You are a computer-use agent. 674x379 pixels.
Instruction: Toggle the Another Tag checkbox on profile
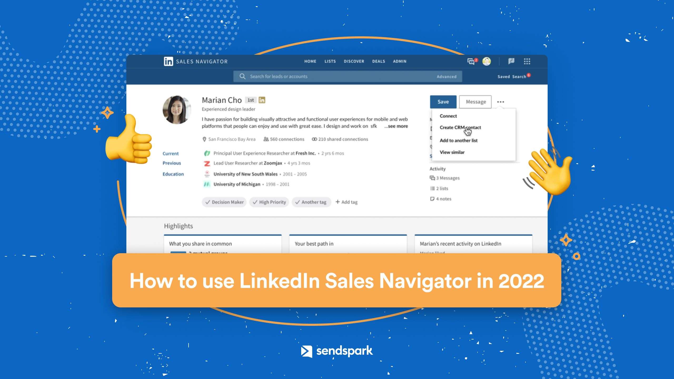pyautogui.click(x=310, y=202)
